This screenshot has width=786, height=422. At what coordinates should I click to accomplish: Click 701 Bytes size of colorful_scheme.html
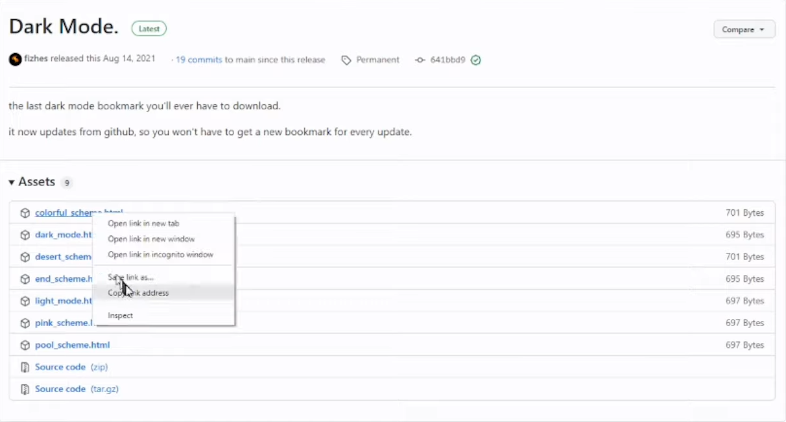744,213
